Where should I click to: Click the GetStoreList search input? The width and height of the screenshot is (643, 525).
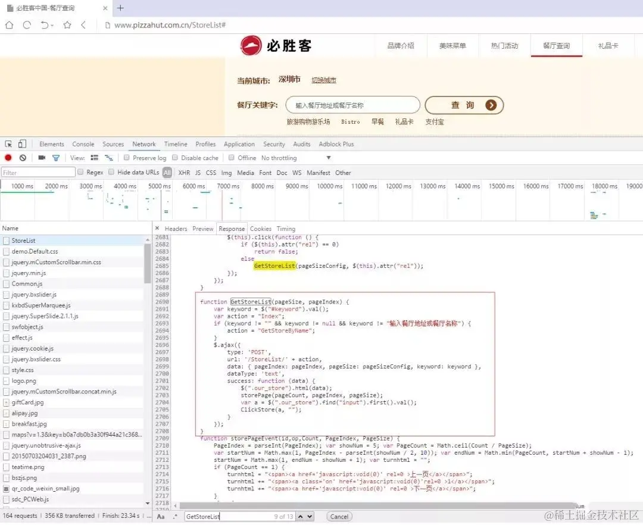(239, 517)
